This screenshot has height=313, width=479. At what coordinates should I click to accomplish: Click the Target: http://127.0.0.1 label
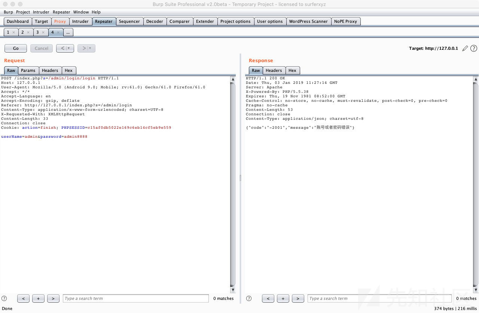point(433,48)
